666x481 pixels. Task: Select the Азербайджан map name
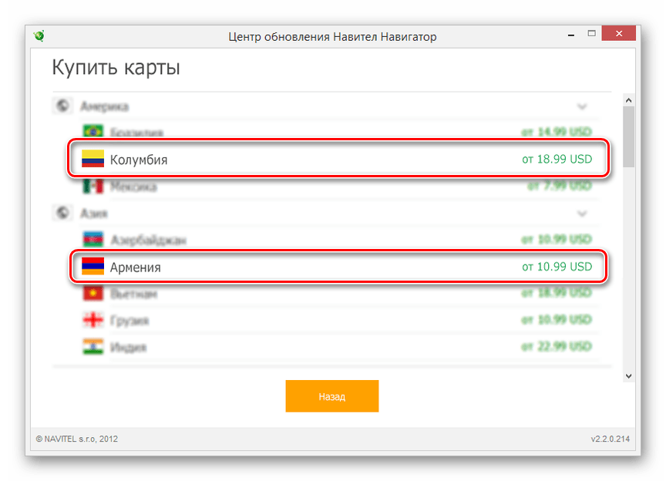[x=148, y=240]
